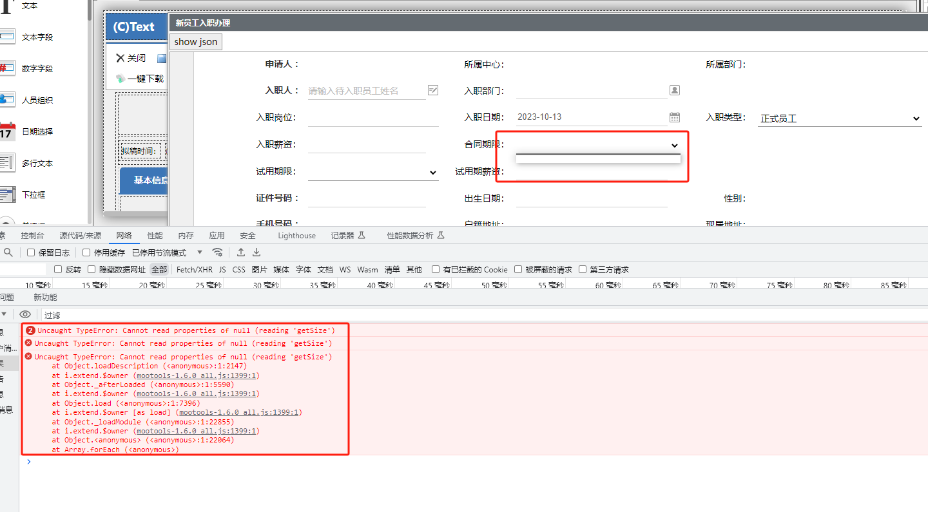This screenshot has height=512, width=928.
Task: Open the calendar icon for 入职日期
Action: pos(675,117)
